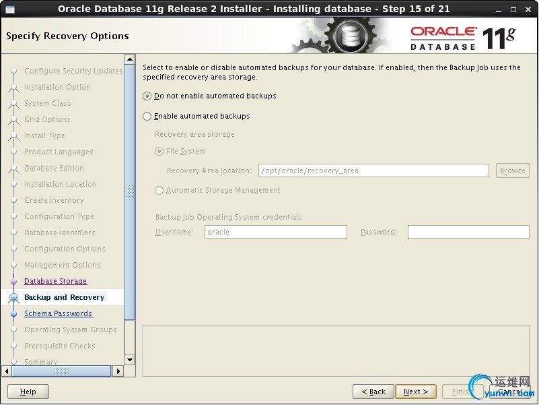Click the System Class step icon
Screen dimensions: 539x405
(x=13, y=104)
